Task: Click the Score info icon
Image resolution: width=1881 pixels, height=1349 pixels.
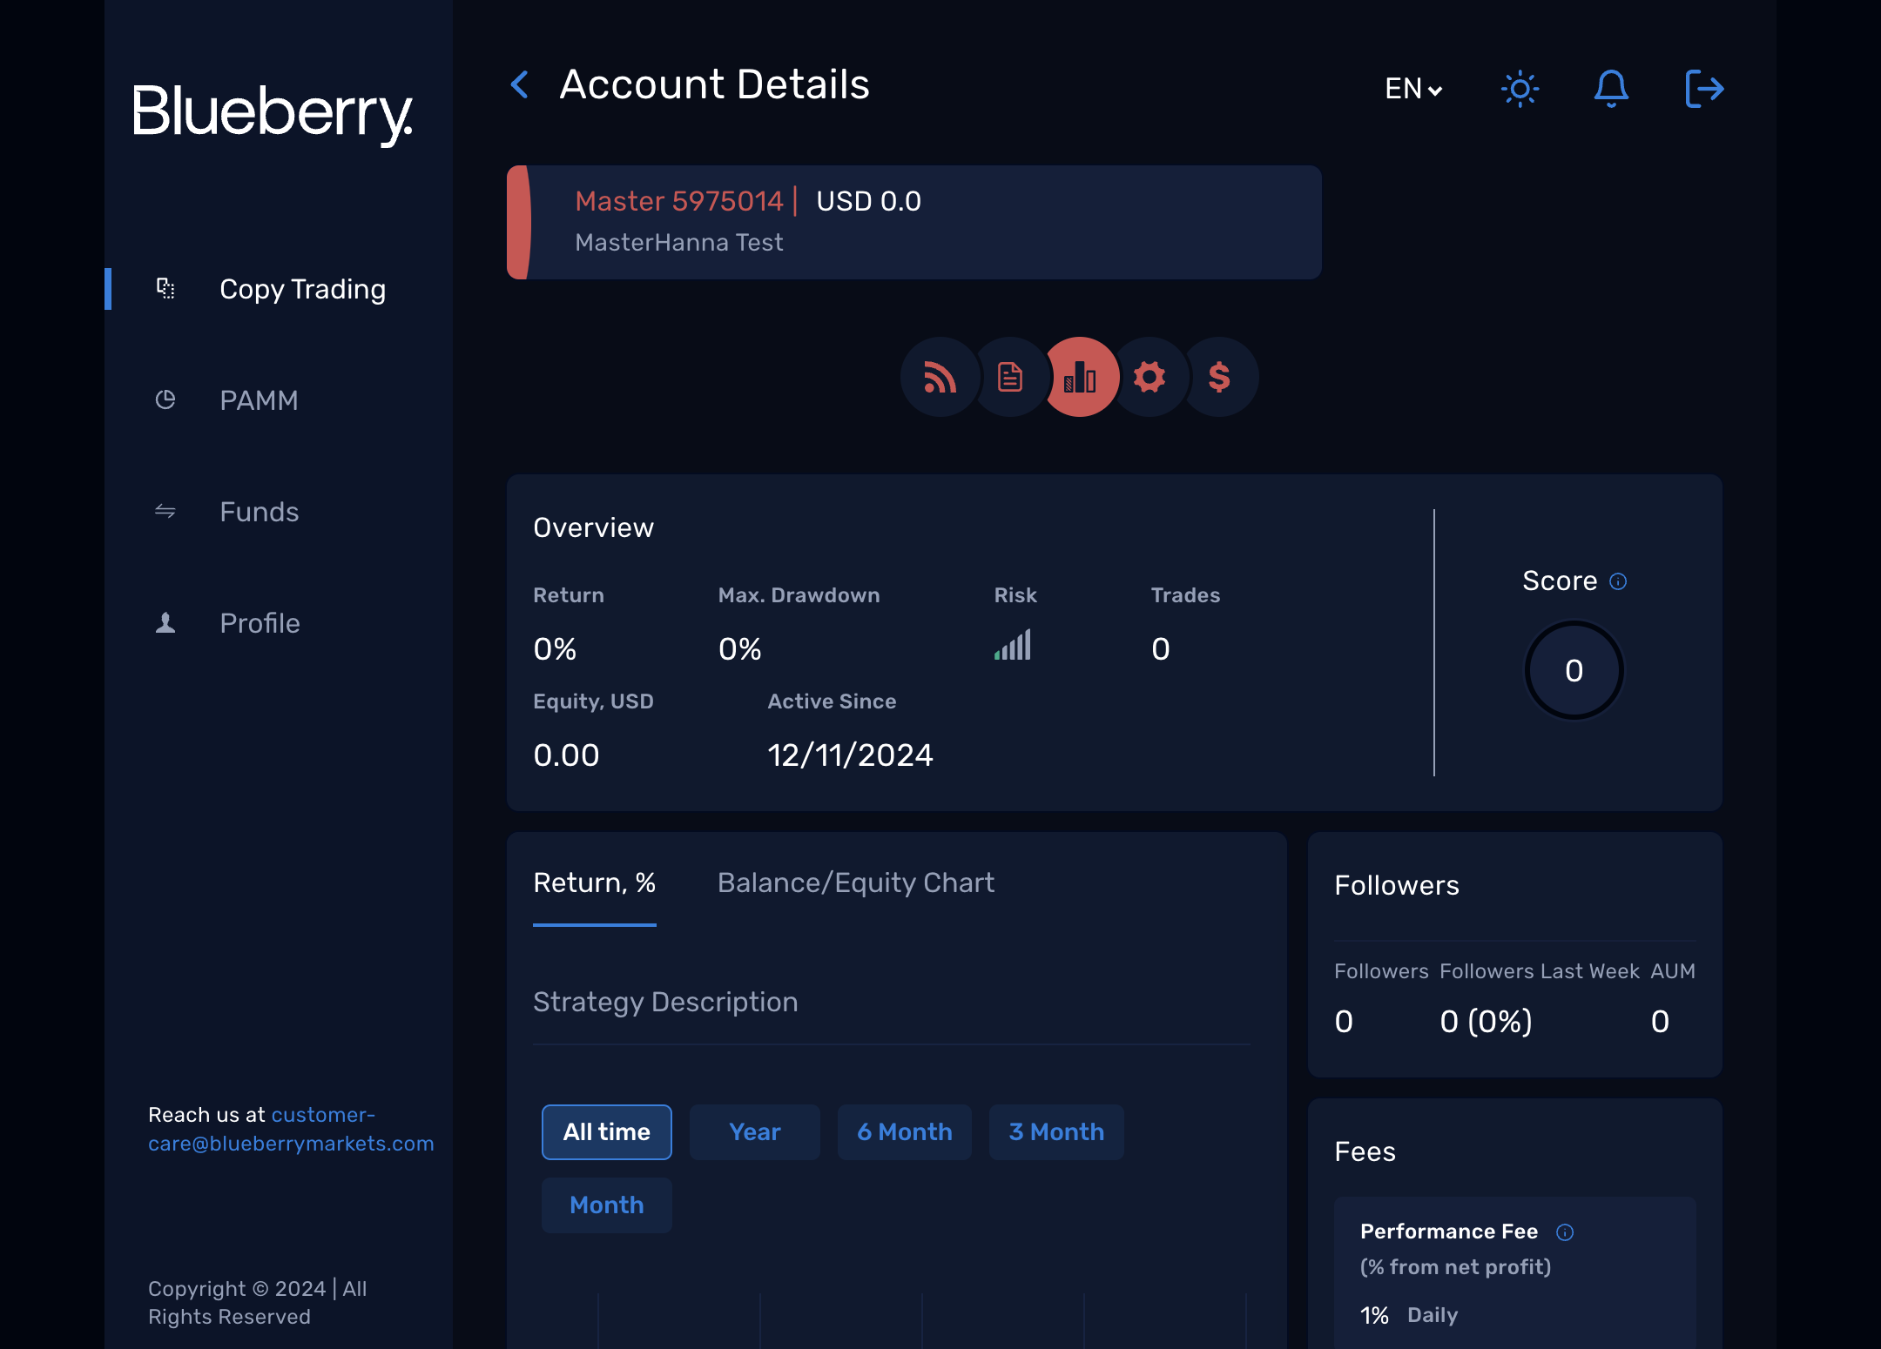Action: tap(1618, 581)
